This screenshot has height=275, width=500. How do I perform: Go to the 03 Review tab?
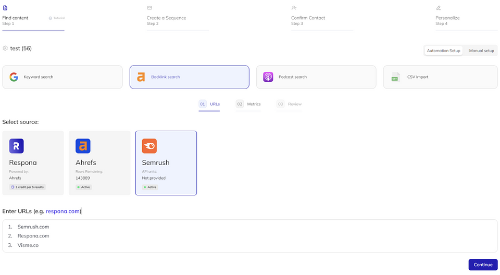tap(289, 104)
